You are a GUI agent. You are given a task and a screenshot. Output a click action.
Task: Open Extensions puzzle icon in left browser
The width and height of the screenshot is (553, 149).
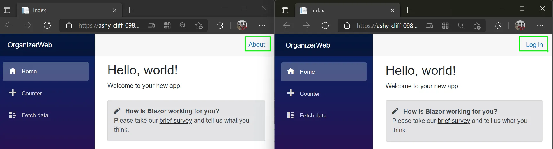(220, 26)
